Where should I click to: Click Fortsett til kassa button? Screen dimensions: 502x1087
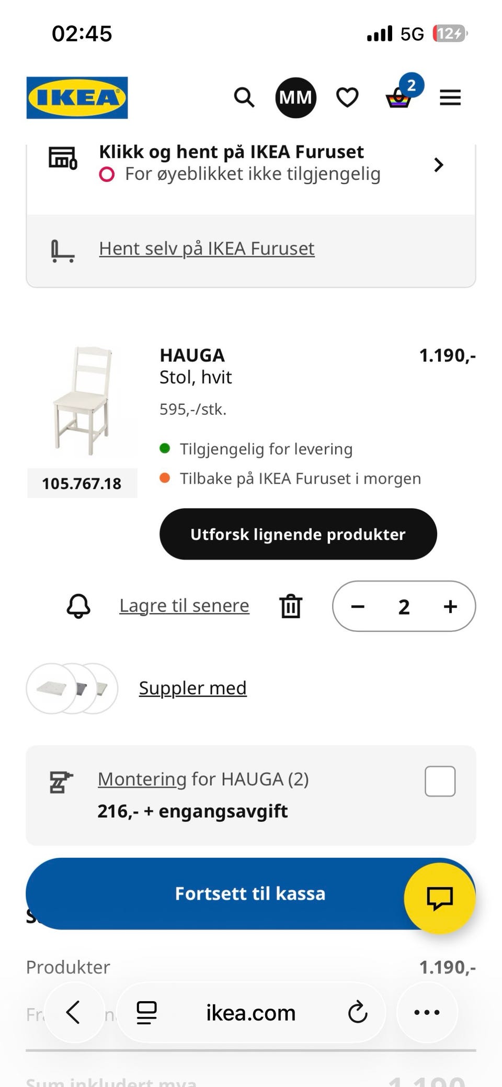(x=250, y=893)
